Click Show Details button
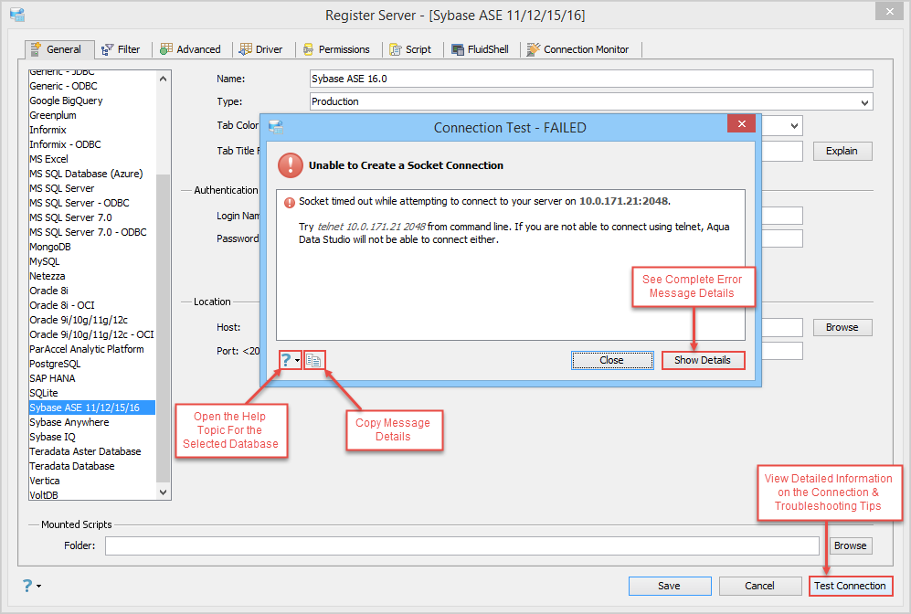Image resolution: width=911 pixels, height=614 pixels. [x=703, y=360]
